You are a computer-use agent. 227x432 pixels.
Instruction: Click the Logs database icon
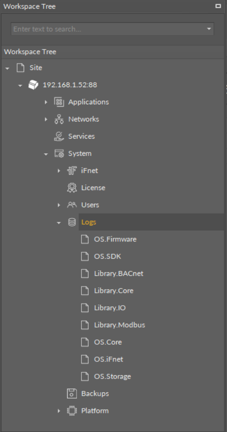pos(72,222)
